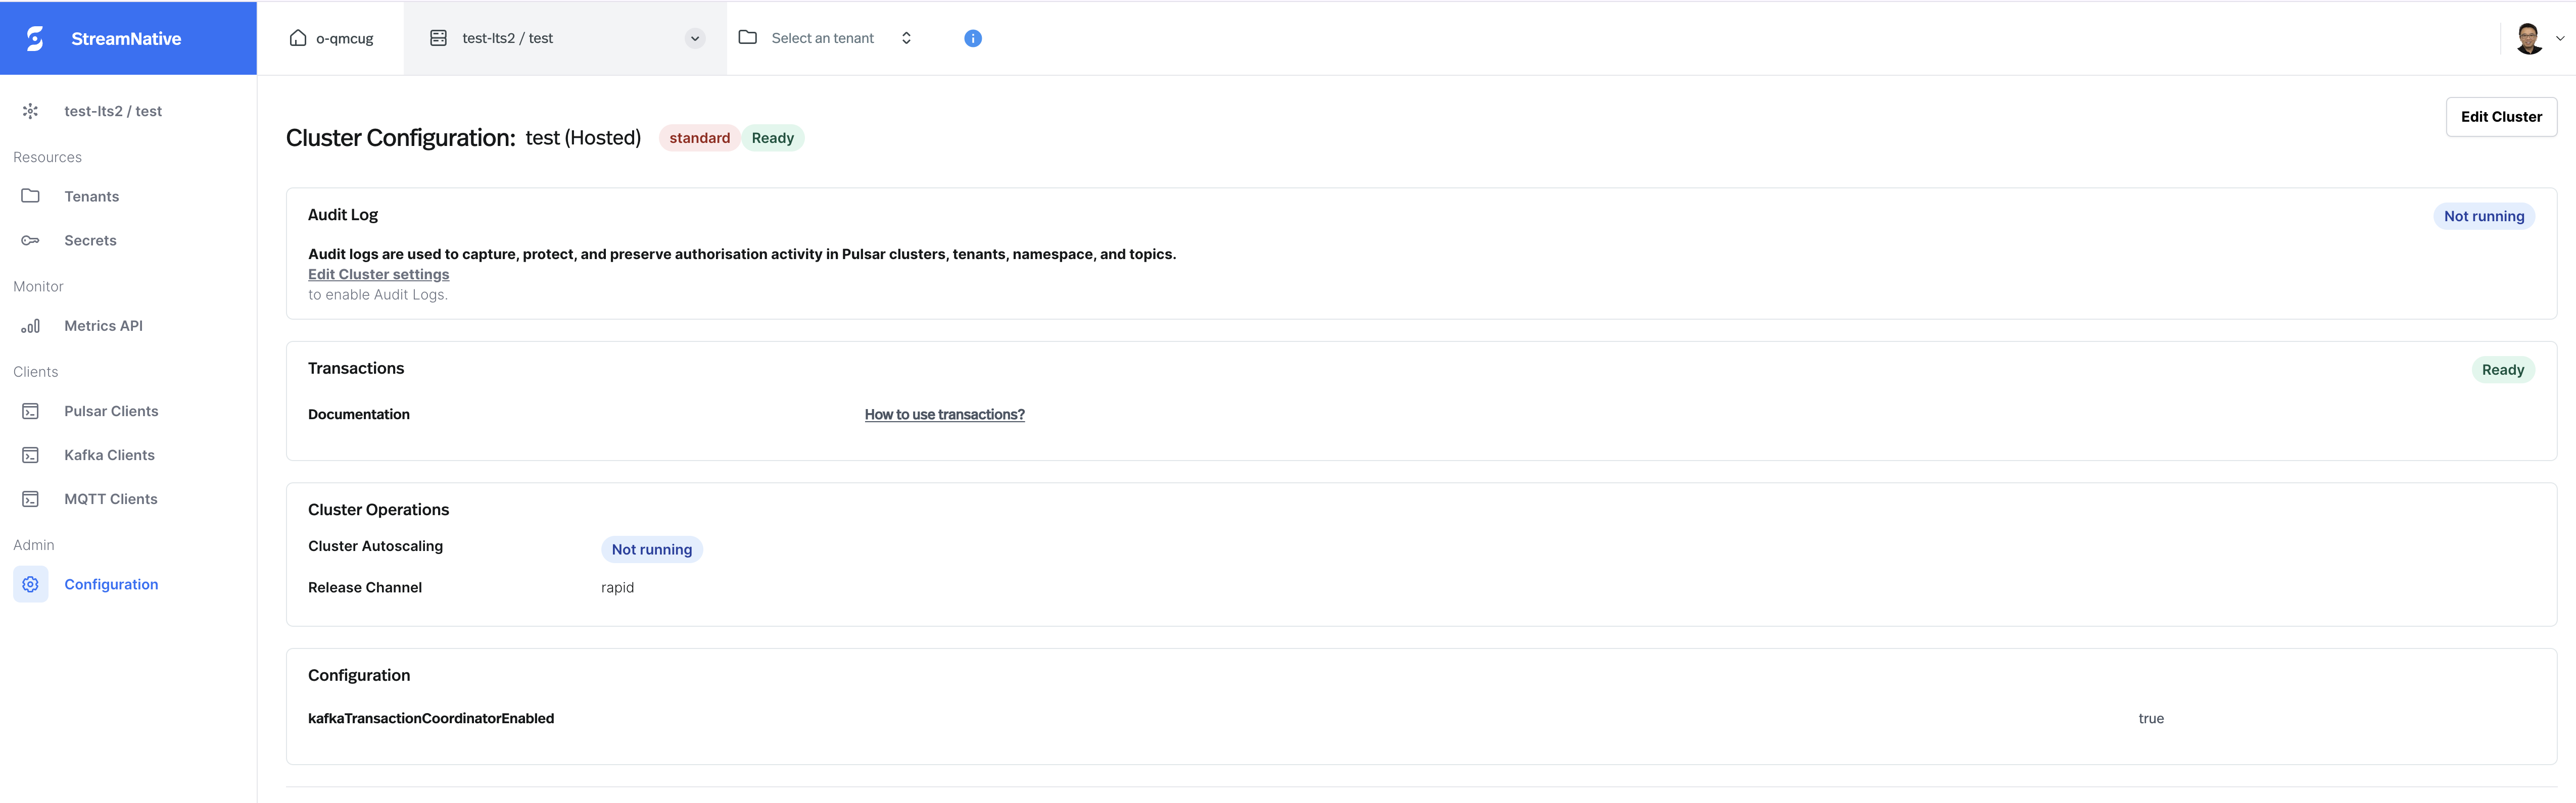The width and height of the screenshot is (2576, 803).
Task: Click the StreamNative logo icon
Action: click(35, 39)
